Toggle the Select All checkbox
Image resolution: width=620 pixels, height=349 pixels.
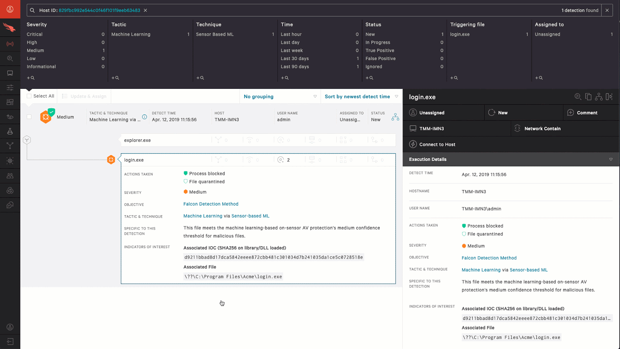point(29,95)
